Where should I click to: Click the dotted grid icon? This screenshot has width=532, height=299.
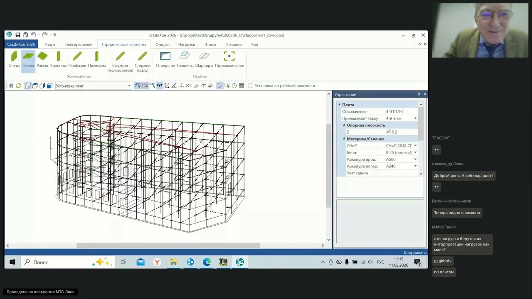point(241,86)
